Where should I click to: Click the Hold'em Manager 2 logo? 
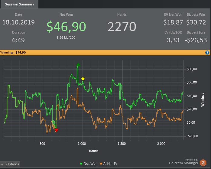click(x=203, y=162)
